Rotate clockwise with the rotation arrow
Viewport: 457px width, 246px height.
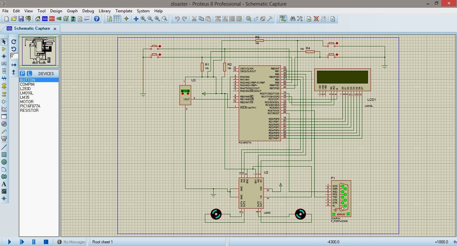[x=14, y=42]
